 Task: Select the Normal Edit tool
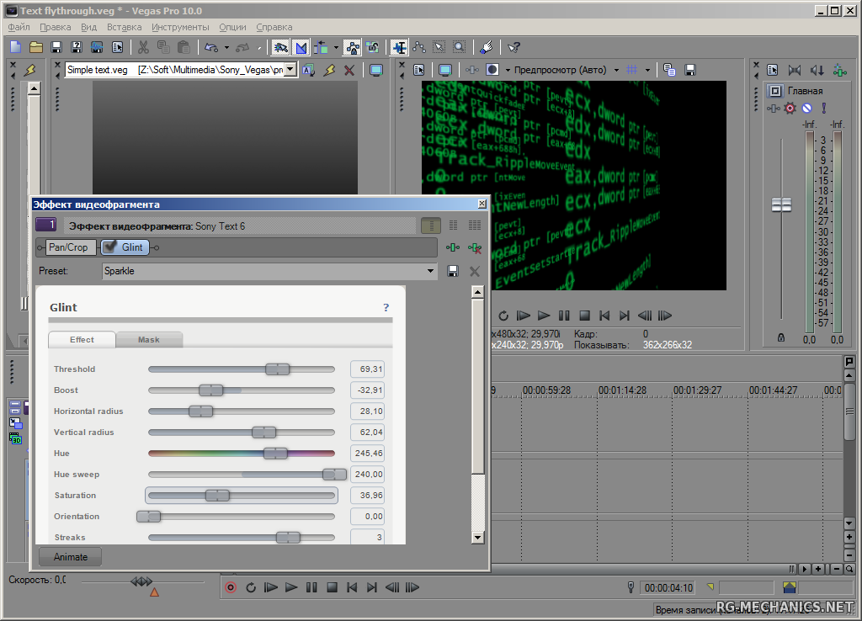coord(397,47)
